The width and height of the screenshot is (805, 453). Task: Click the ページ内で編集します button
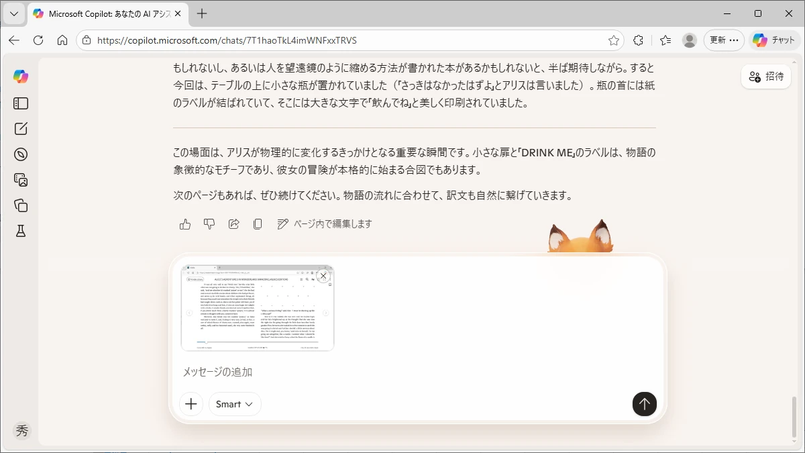[x=325, y=224]
